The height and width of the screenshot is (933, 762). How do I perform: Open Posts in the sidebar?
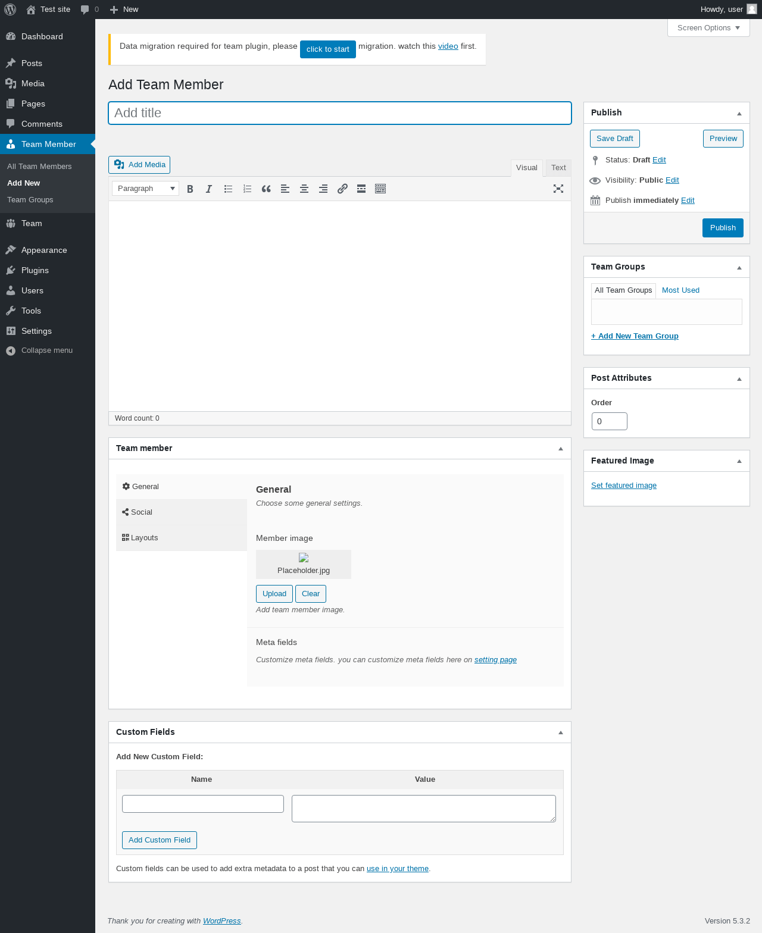coord(48,63)
